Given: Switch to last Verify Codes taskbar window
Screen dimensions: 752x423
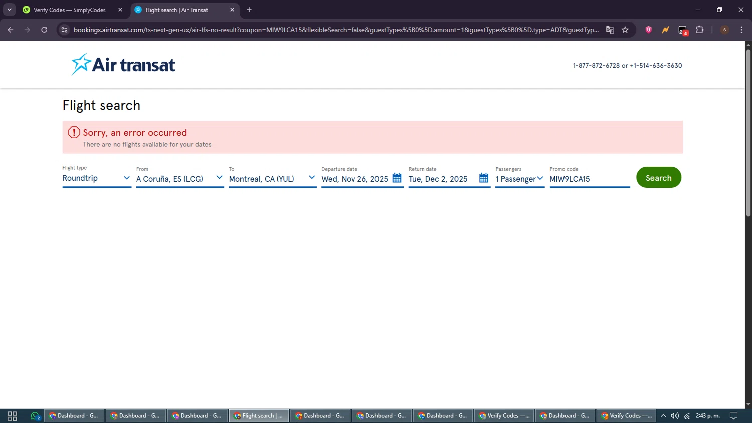Looking at the screenshot, I should coord(626,416).
